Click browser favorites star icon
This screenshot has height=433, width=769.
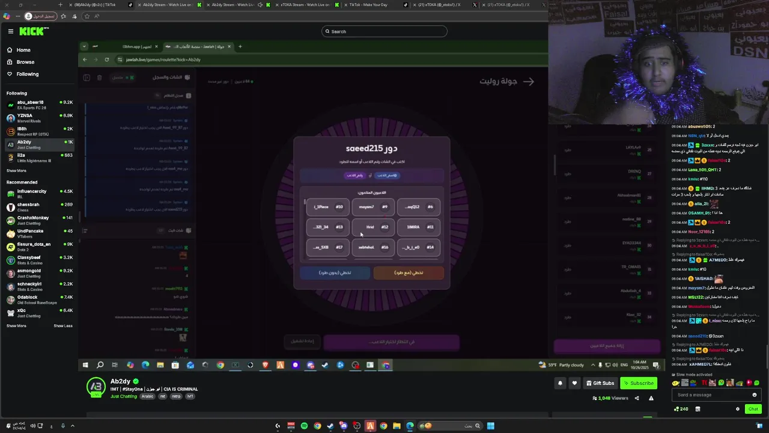(x=87, y=16)
